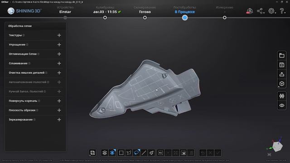290x163 pixels.
Task: Select the blue multi-layer selection mode icon
Action: (112, 153)
